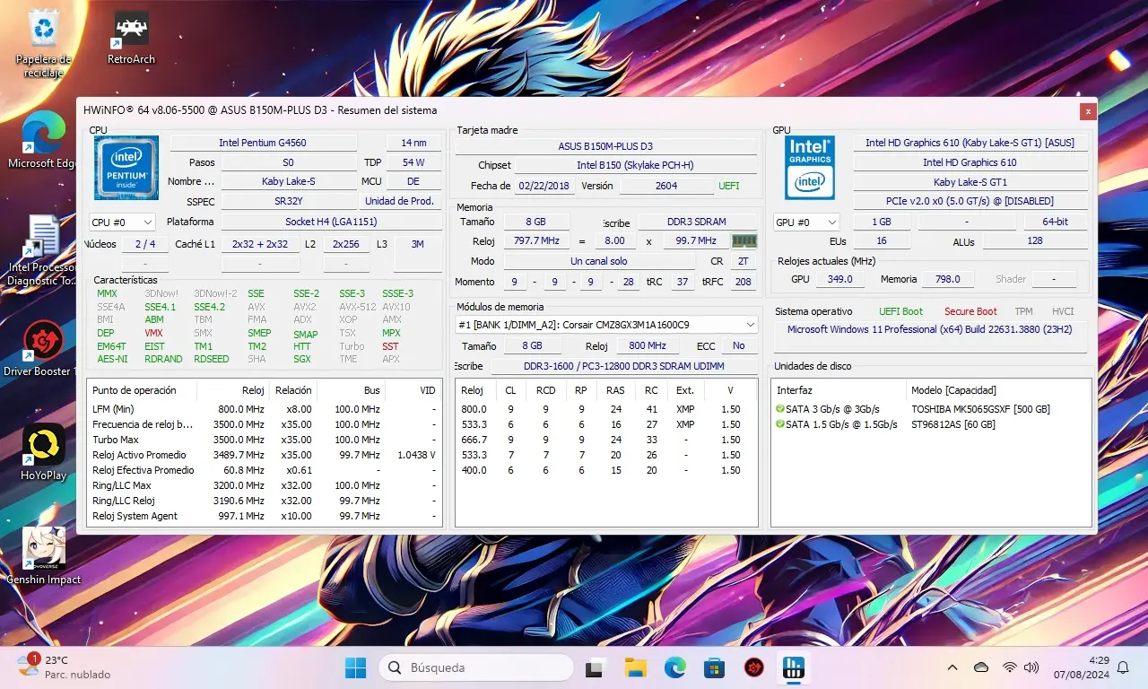Click the 'AES-NI' feature label
Viewport: 1148px width, 689px height.
(x=112, y=359)
